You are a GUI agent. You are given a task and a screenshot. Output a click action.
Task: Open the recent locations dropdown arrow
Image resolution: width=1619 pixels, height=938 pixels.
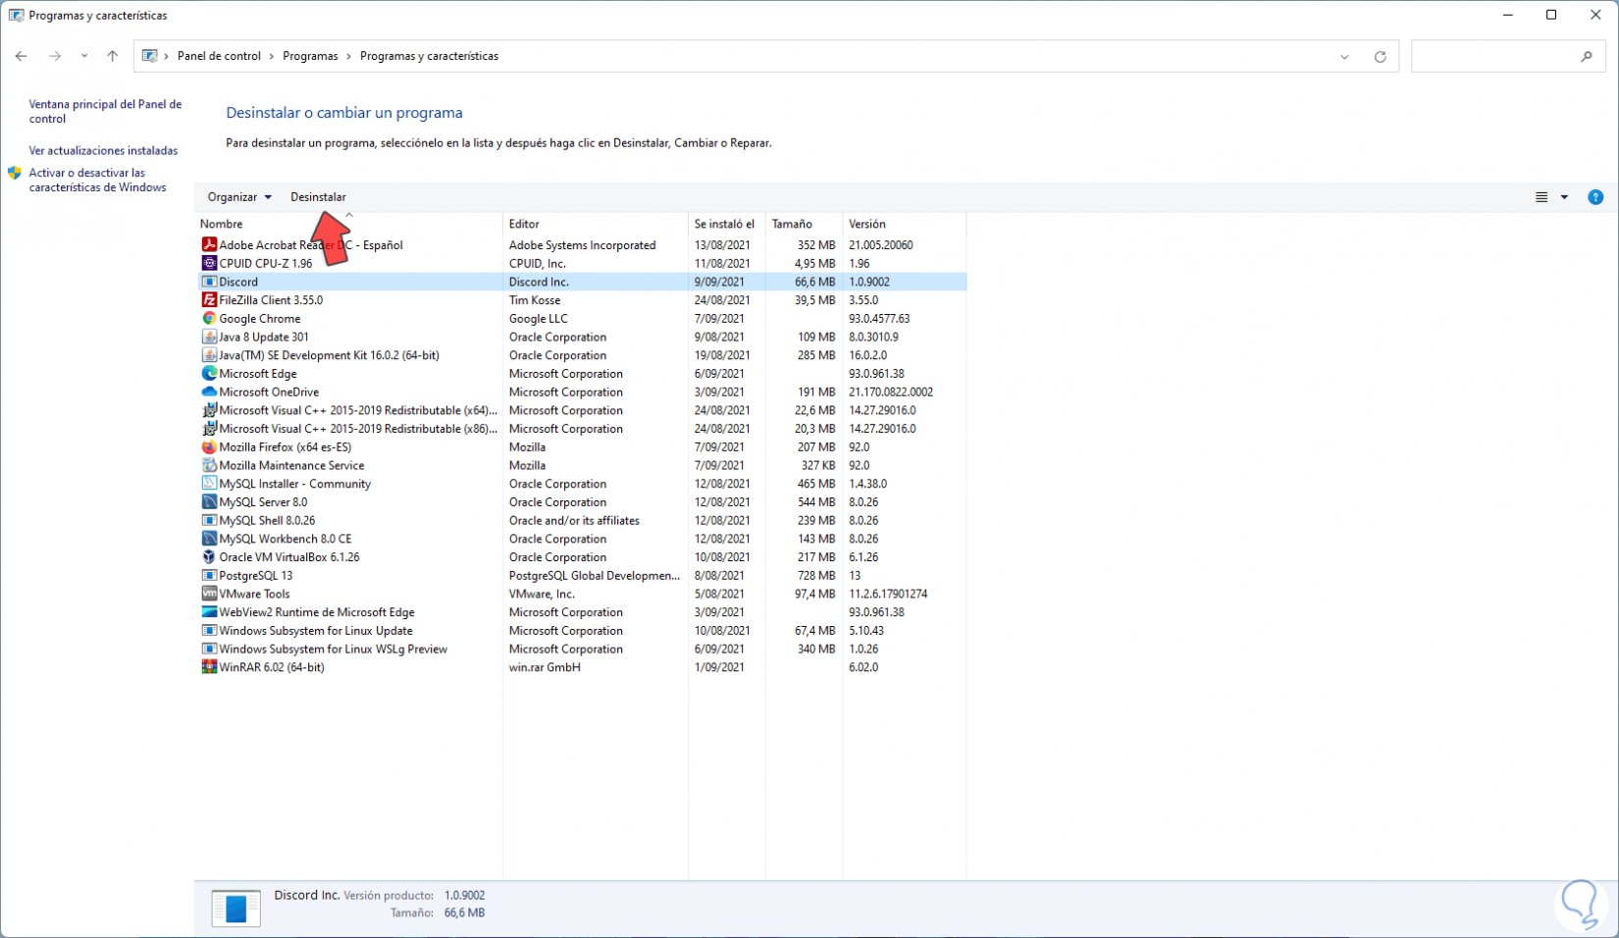point(84,56)
